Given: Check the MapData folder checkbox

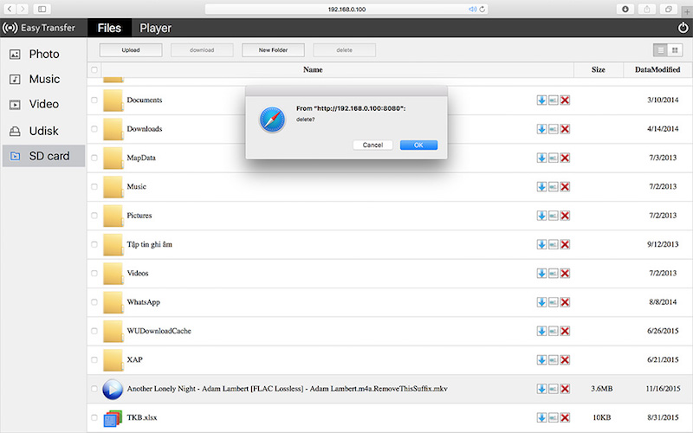Looking at the screenshot, I should (94, 158).
